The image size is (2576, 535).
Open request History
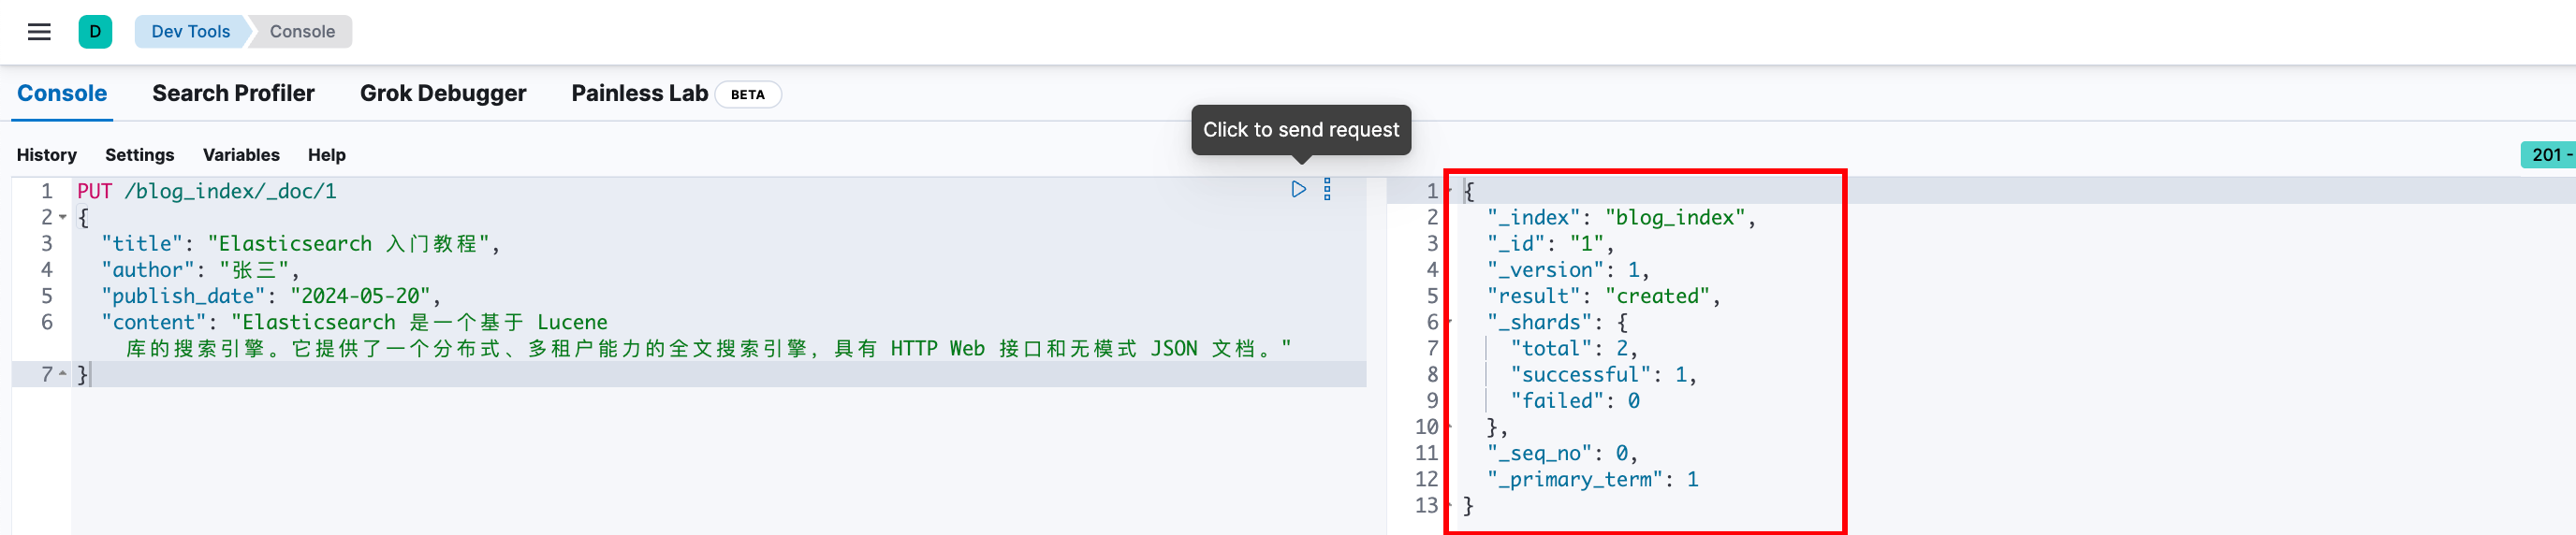(47, 155)
